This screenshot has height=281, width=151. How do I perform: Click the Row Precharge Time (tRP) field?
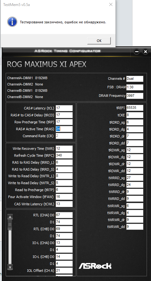point(64,122)
